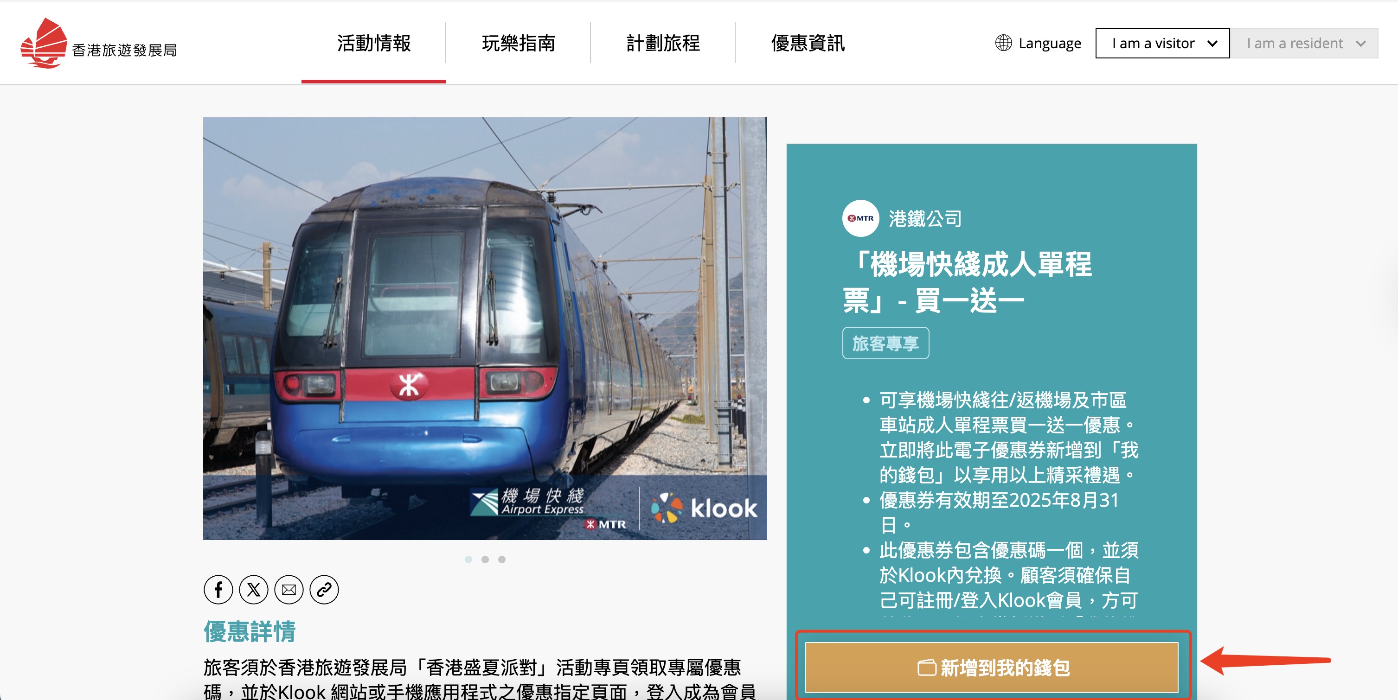
Task: Expand the 'I am a resident' dropdown
Action: point(1304,44)
